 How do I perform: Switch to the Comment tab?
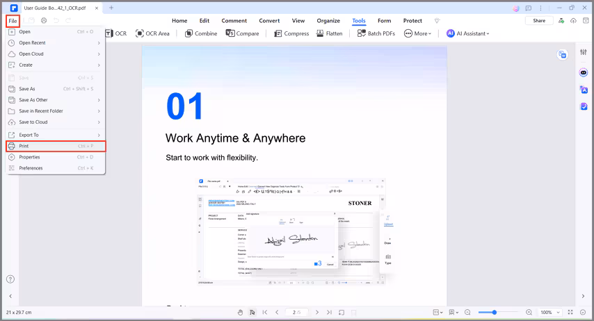[234, 21]
